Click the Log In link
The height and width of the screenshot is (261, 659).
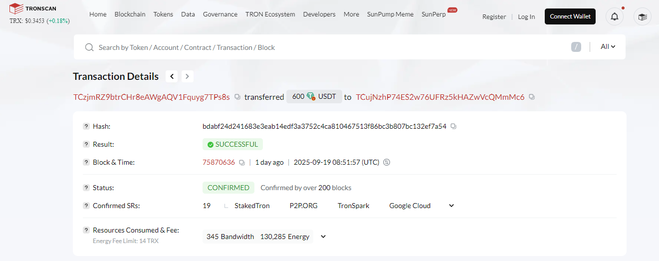click(526, 16)
